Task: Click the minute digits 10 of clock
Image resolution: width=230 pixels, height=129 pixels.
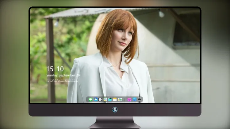Action: (60, 69)
